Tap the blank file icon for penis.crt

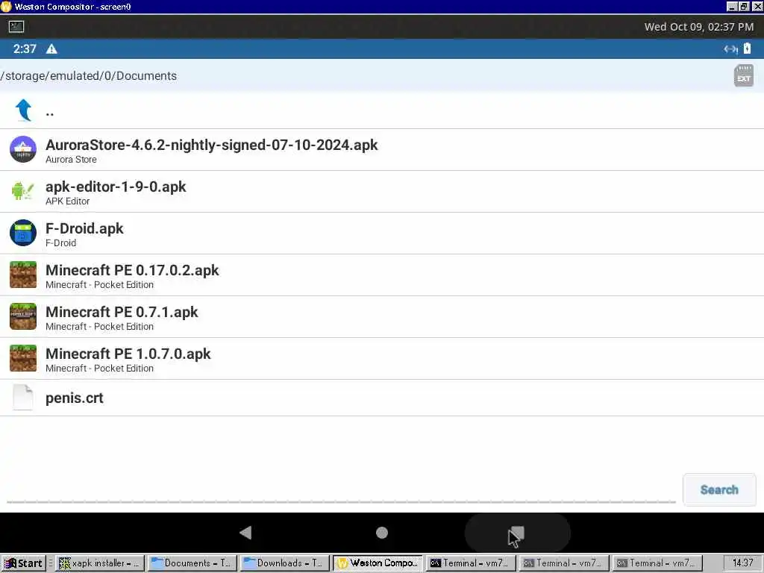point(23,397)
